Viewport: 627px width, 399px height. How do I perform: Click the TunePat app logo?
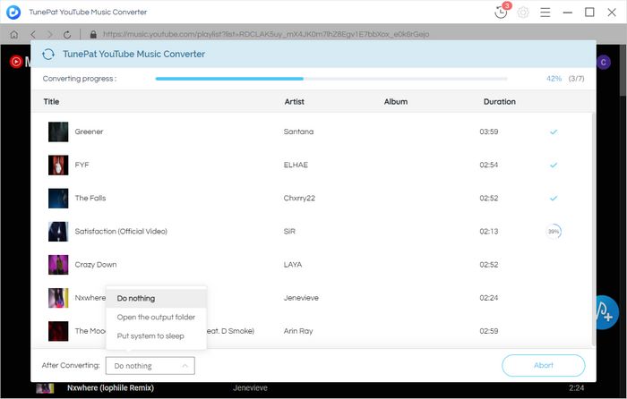point(13,12)
